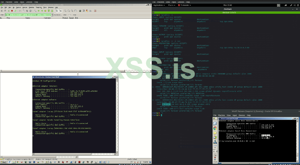Image resolution: width=300 pixels, height=165 pixels.
Task: Click Destination column header in packet list
Action: [x=53, y=18]
